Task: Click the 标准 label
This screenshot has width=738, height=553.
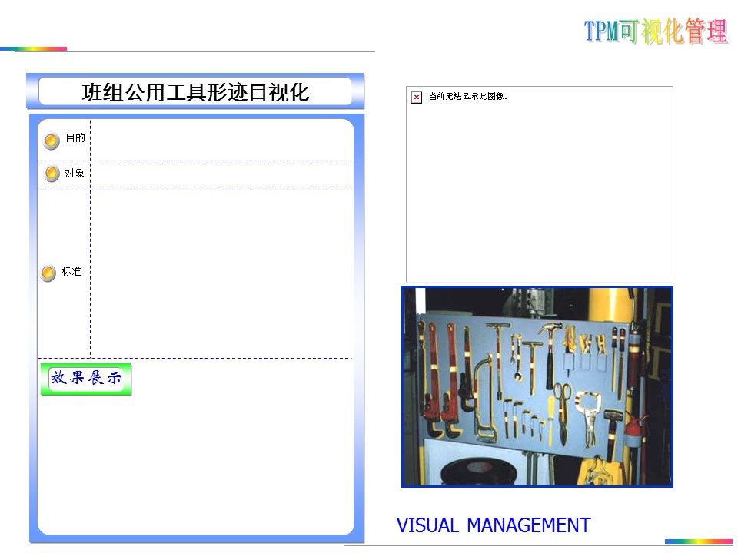Action: tap(71, 271)
